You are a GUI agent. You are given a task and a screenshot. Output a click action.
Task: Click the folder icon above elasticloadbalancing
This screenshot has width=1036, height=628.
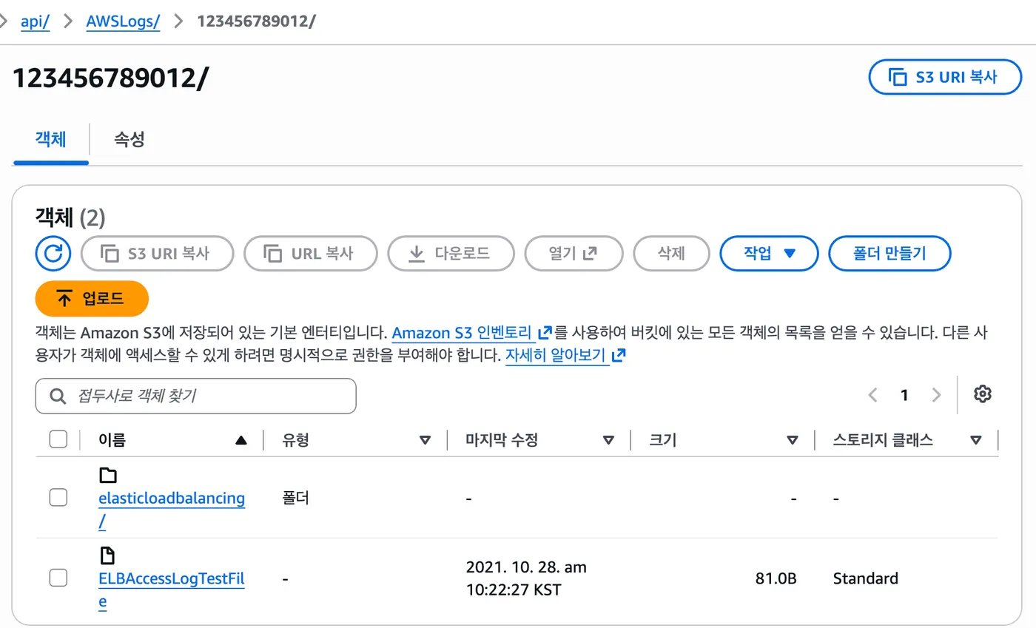tap(108, 475)
